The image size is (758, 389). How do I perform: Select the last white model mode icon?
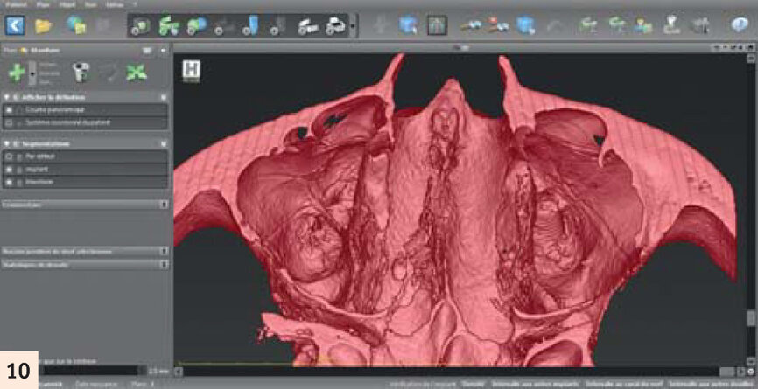point(335,25)
